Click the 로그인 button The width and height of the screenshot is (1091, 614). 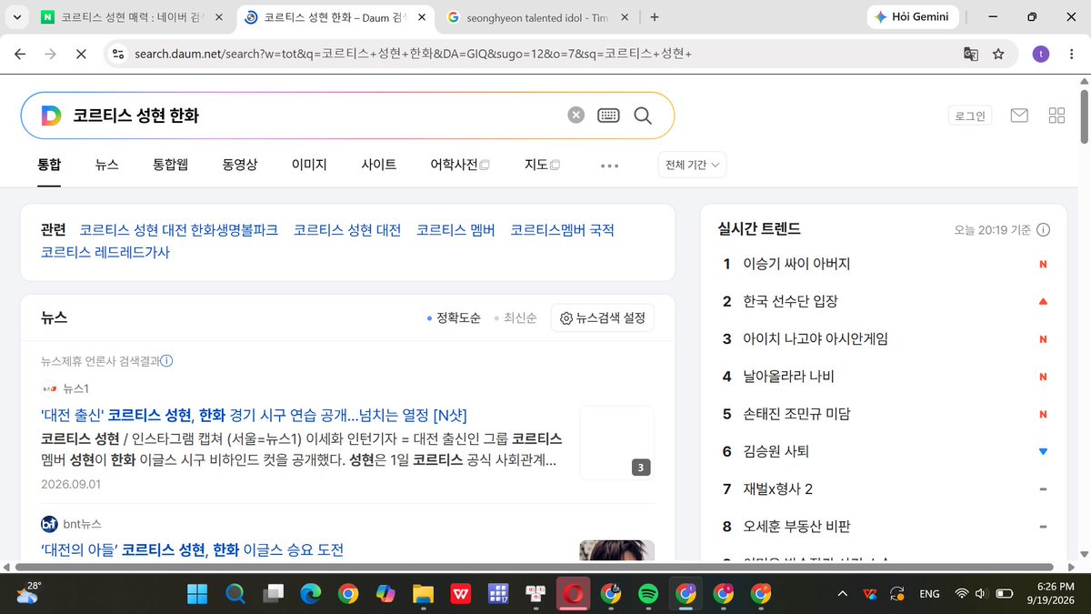click(x=970, y=116)
